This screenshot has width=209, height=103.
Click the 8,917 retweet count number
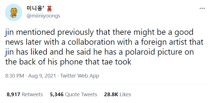(13, 95)
